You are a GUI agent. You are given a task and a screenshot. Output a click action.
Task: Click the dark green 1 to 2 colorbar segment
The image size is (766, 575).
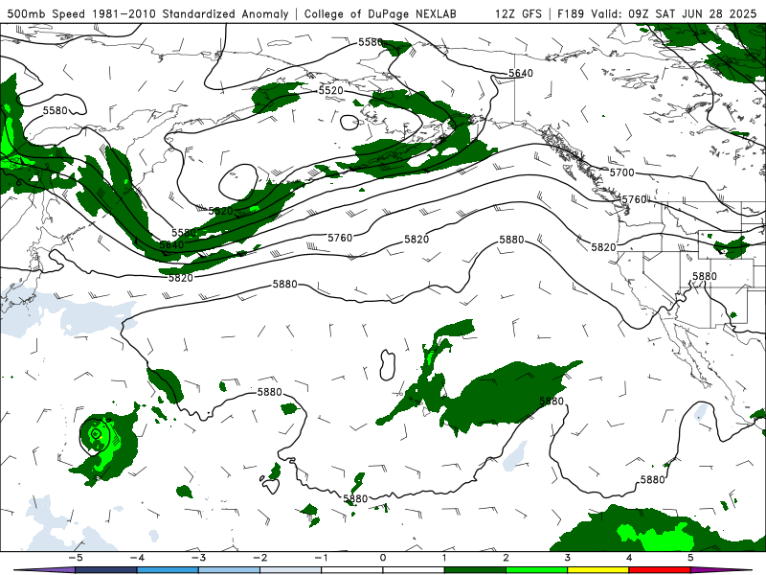[x=475, y=570]
